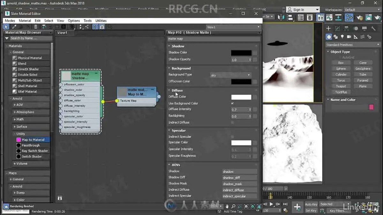Open the Modes menu

pyautogui.click(x=10, y=21)
